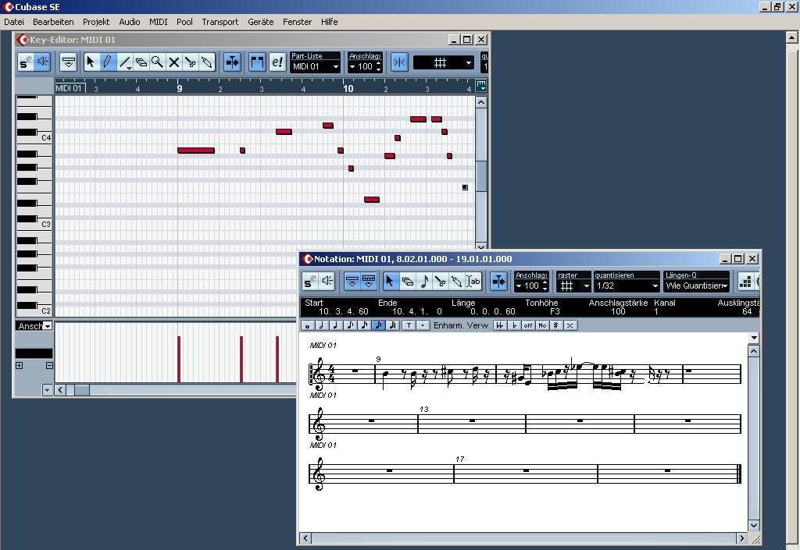Screen dimensions: 800x550
Task: Select the Text 'ab' tool in Notation
Action: (473, 281)
